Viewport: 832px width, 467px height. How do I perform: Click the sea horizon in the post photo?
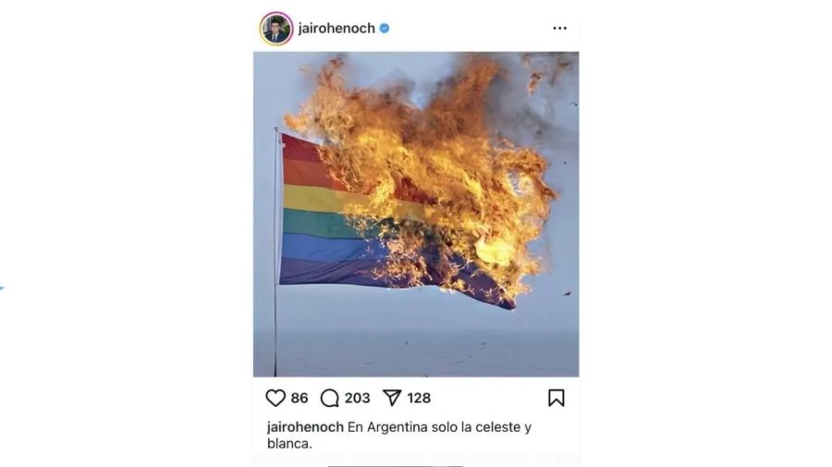click(x=416, y=330)
